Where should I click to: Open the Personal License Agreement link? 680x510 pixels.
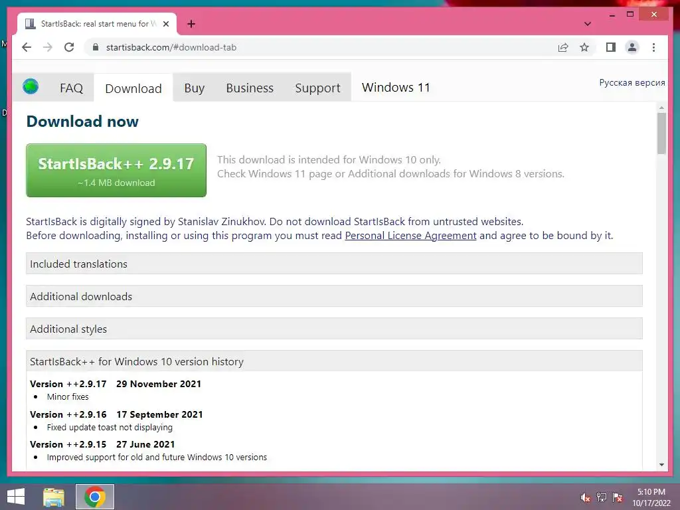coord(410,236)
